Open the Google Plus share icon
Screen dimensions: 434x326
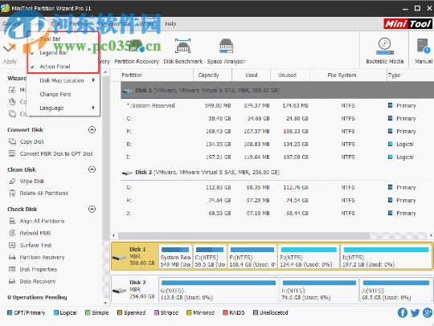(428, 312)
